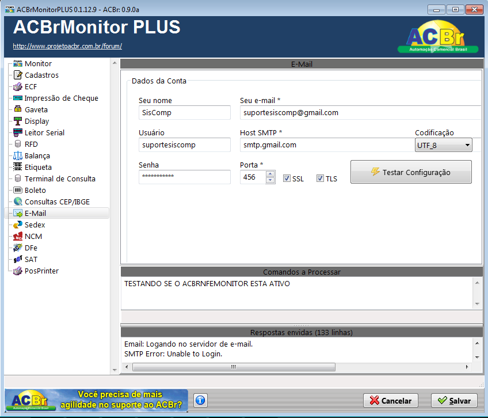Click the Comandos a Processar header

coord(302,272)
